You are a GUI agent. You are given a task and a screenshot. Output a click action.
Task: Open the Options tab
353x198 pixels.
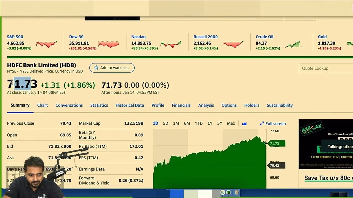pos(229,105)
